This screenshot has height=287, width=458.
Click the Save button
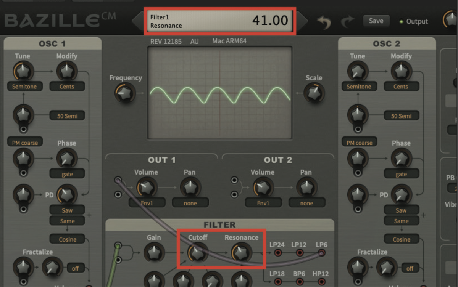[x=376, y=21]
